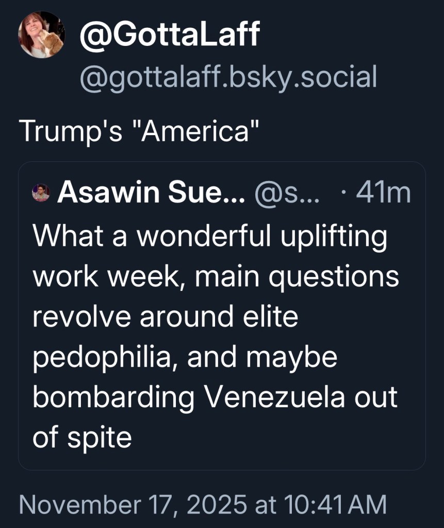Click the final line "of spite"

83,438
